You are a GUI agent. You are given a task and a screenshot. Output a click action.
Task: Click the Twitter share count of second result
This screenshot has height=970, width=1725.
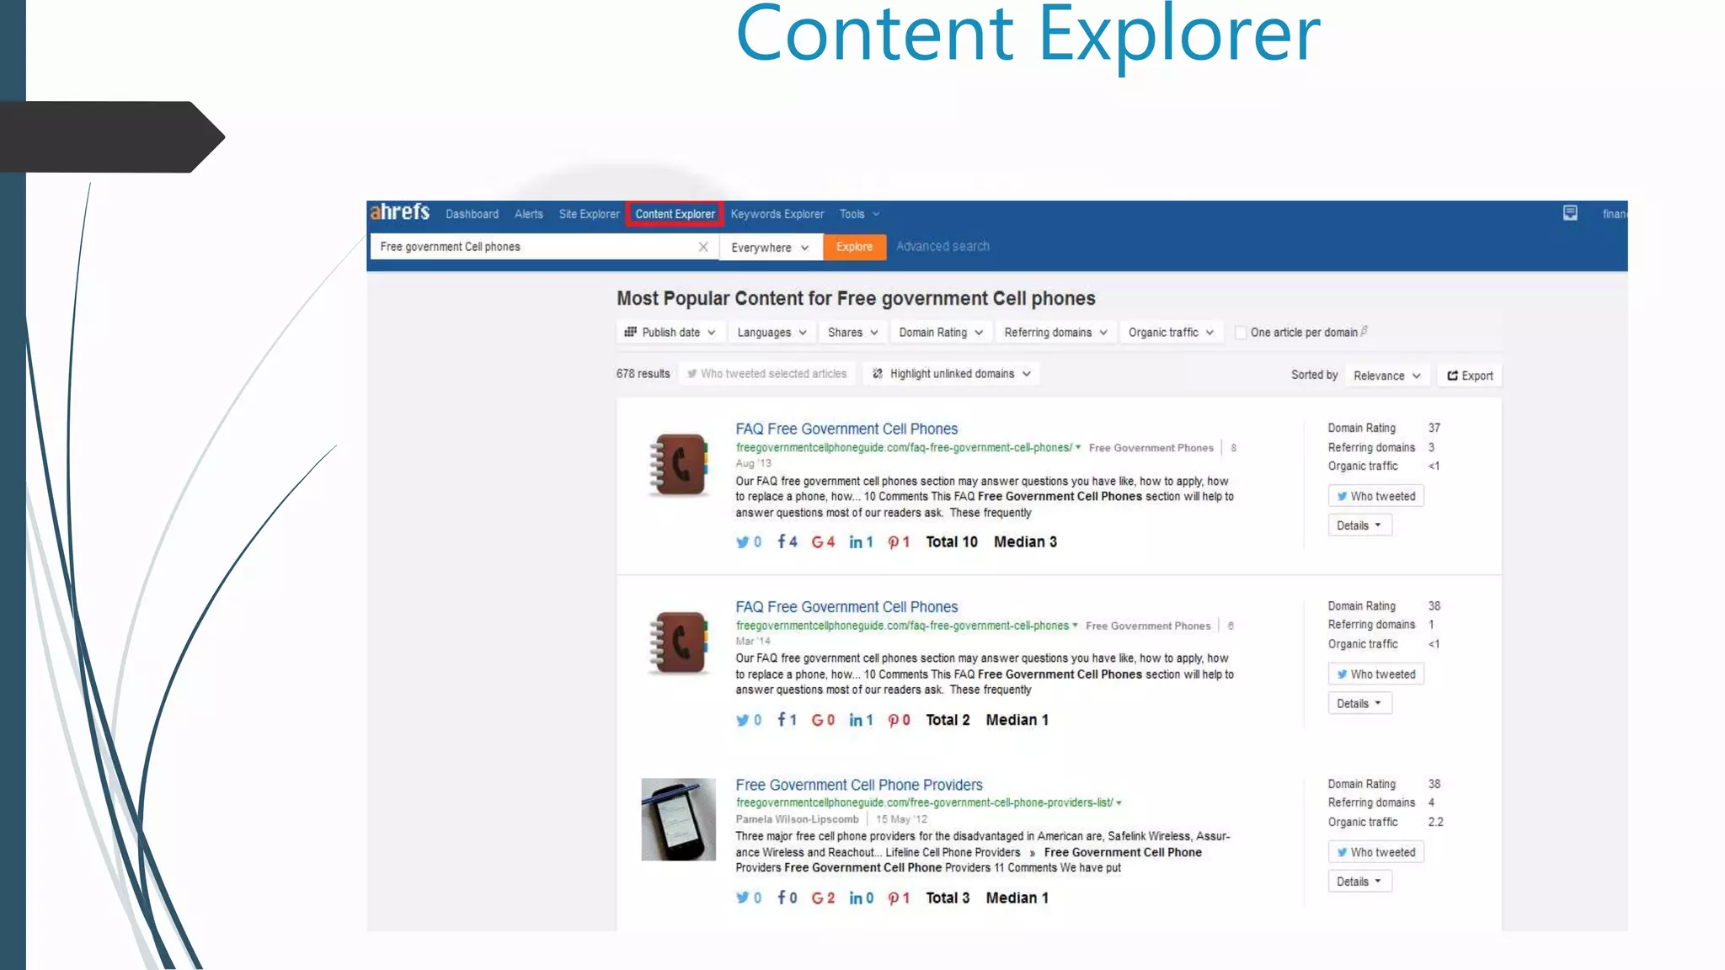tap(749, 720)
